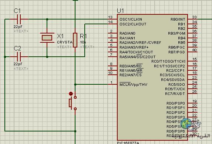Click the OSC1/CLKIN pin 13
Image resolution: width=212 pixels, height=144 pixels.
pos(112,19)
